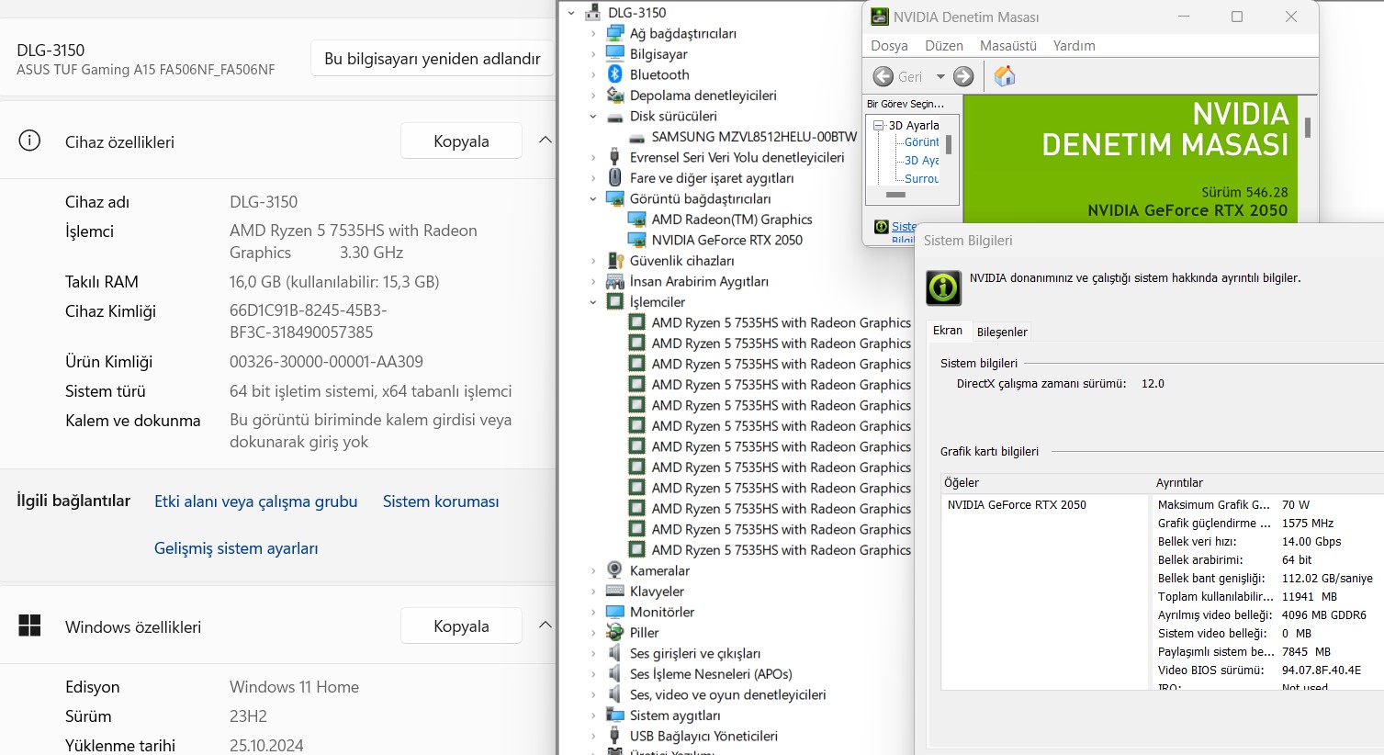Click the Windows logo next to Windows özellikleri
This screenshot has height=755, width=1384.
[x=29, y=625]
